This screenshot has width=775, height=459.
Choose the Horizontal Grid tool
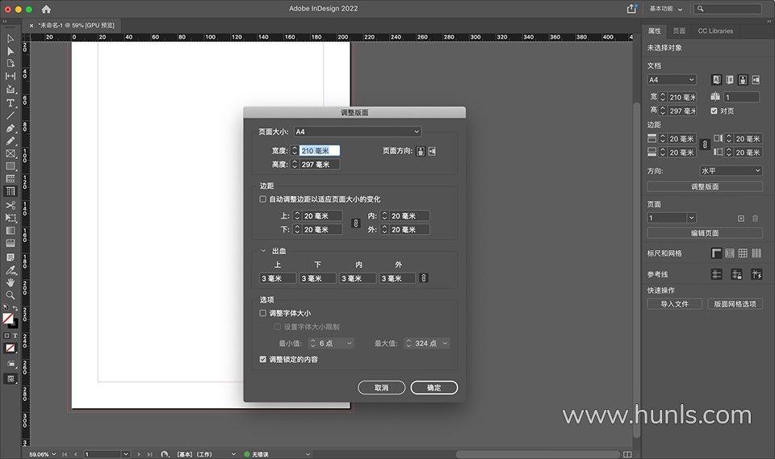pyautogui.click(x=10, y=179)
